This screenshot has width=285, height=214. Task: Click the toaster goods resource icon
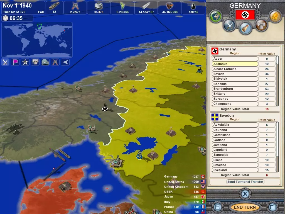coord(99,6)
